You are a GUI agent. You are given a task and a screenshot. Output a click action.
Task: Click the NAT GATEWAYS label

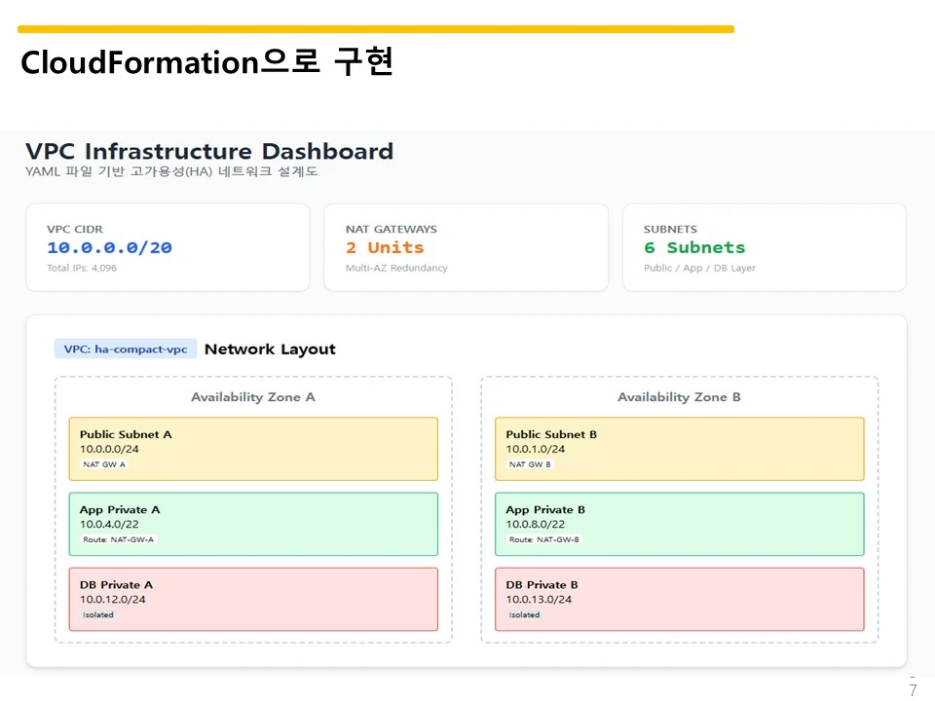tap(392, 229)
